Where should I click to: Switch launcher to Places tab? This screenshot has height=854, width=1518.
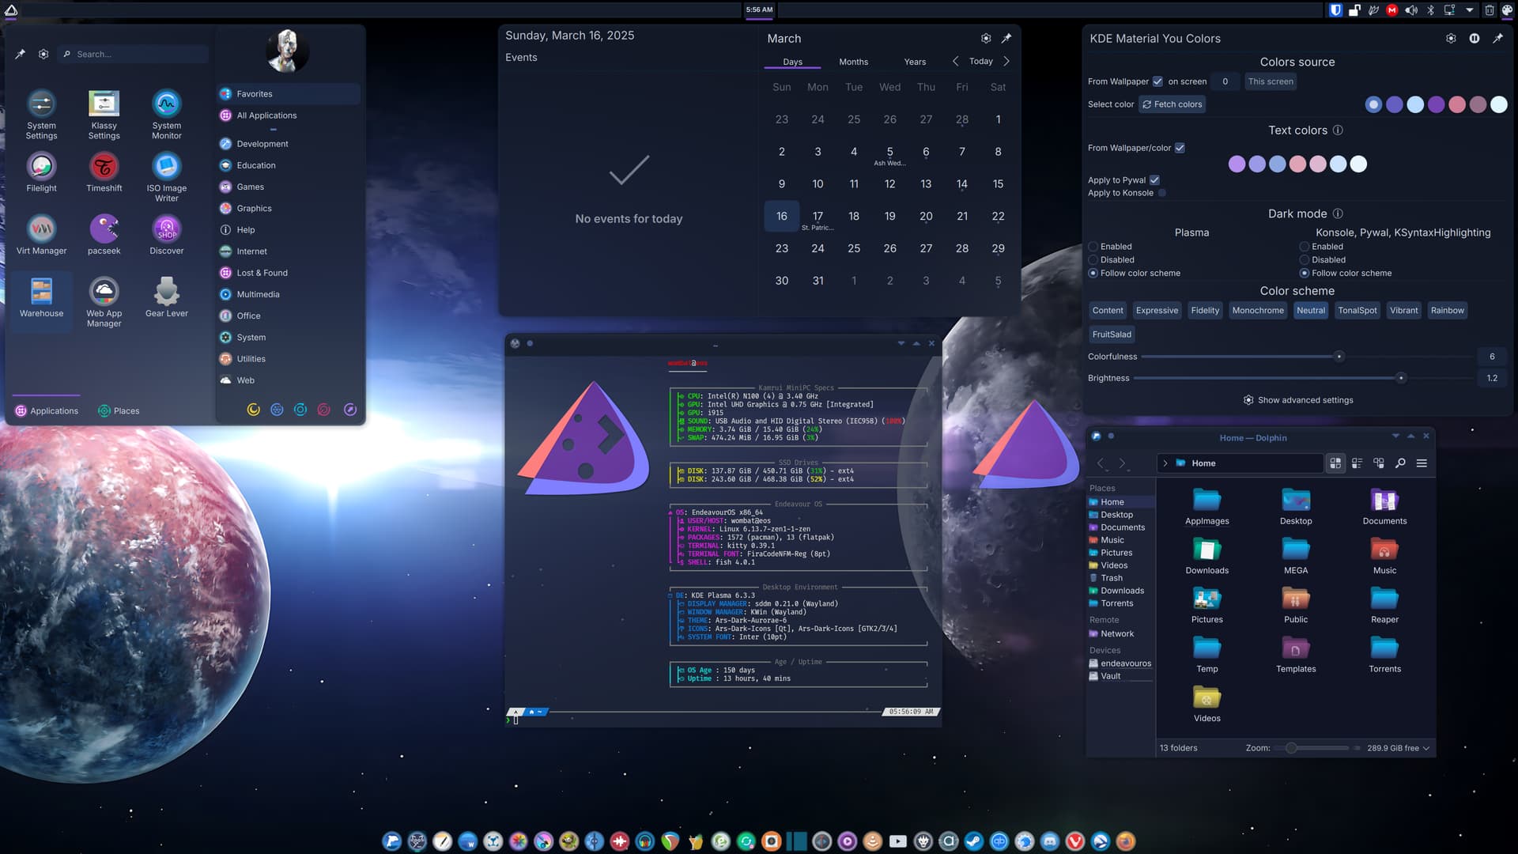click(119, 410)
